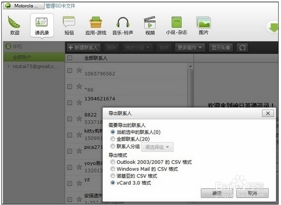
Task: Select contact row 1394621674
Action: coord(126,103)
